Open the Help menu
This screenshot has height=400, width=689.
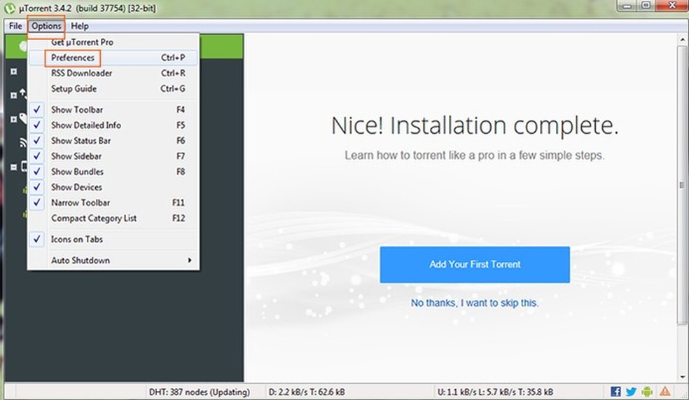(x=80, y=26)
